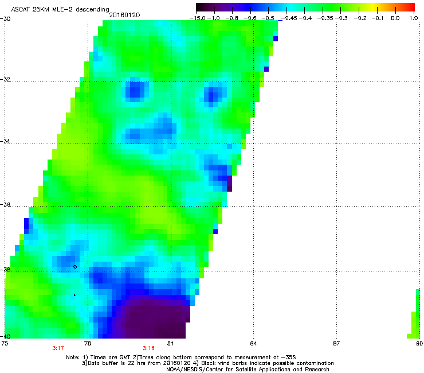Click the 84 longitude axis label
Screen dimensions: 424x373
(253, 344)
